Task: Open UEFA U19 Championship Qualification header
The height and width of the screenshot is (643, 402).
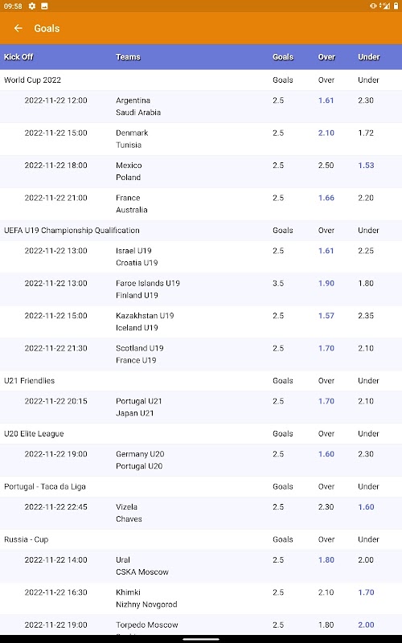Action: (201, 231)
